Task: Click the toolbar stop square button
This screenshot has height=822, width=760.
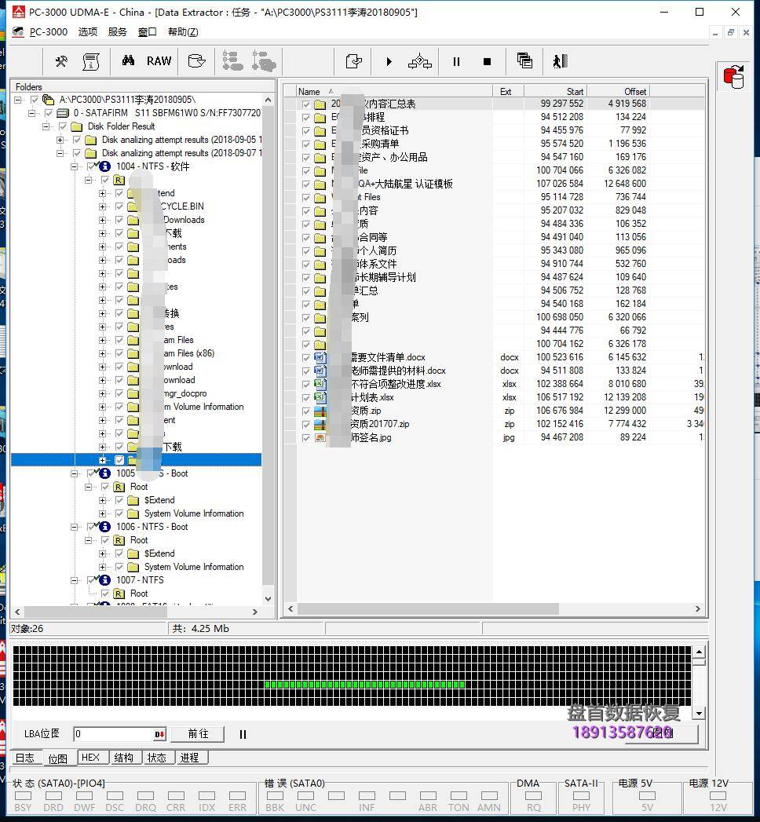Action: [487, 61]
